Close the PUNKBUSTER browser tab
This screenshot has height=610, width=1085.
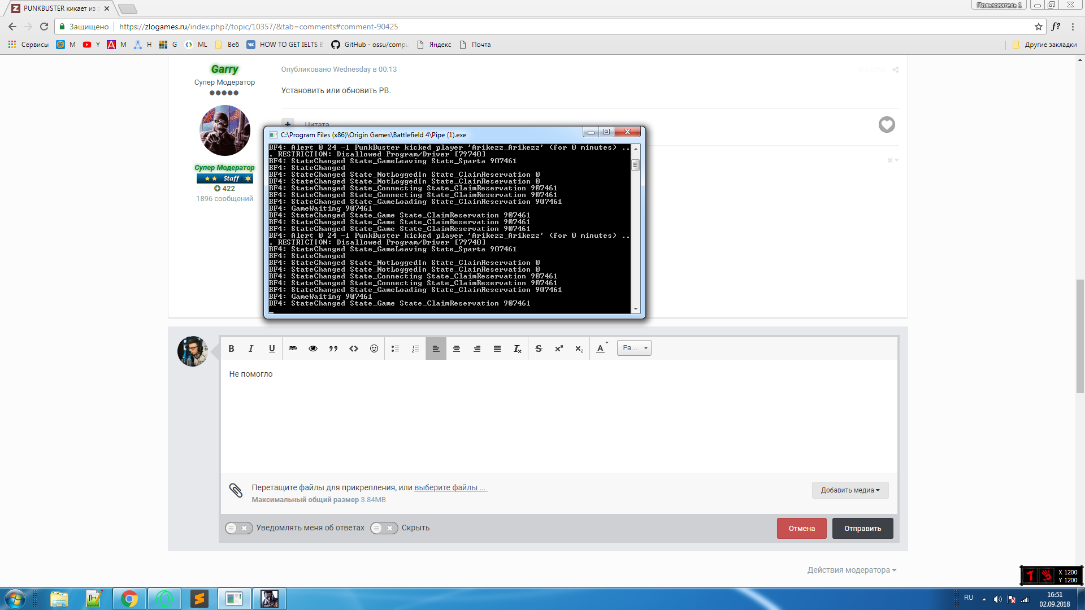pyautogui.click(x=107, y=8)
